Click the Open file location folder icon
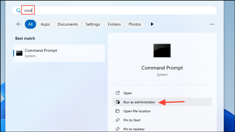 (x=118, y=111)
